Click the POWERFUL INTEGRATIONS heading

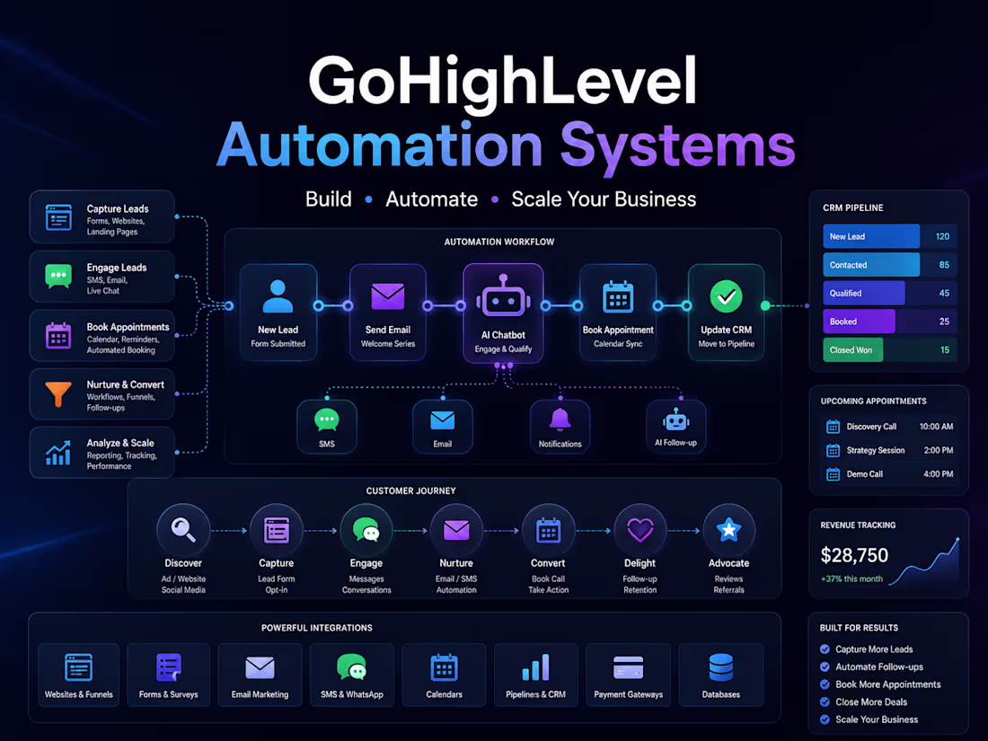click(x=316, y=628)
